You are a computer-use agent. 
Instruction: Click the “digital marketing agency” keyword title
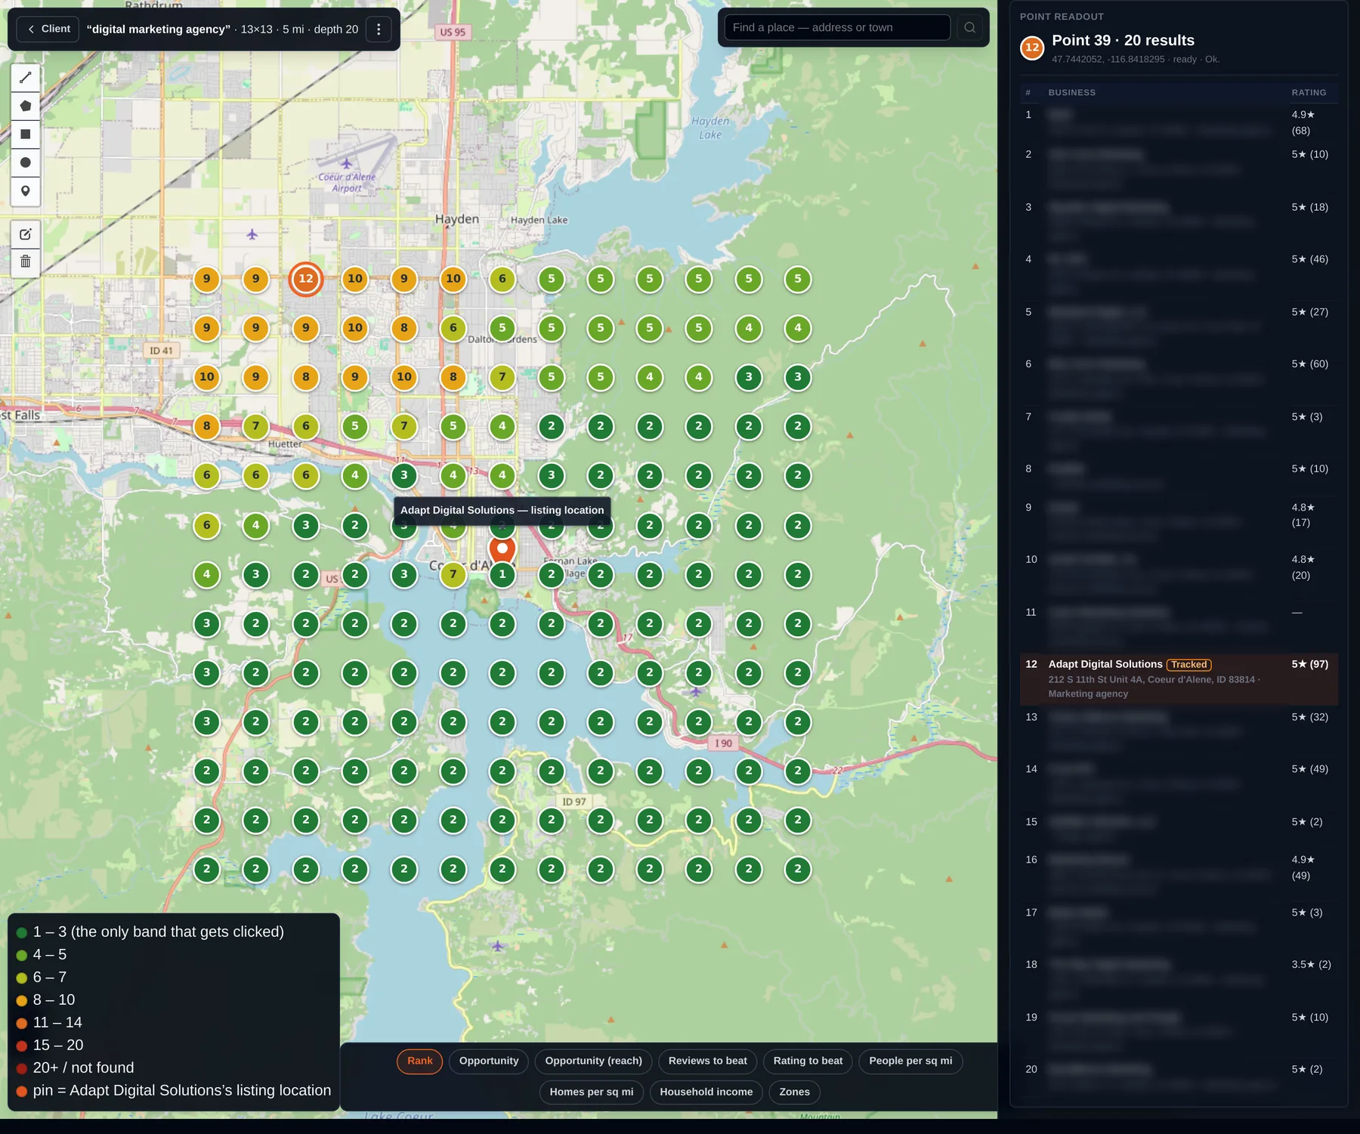click(158, 29)
